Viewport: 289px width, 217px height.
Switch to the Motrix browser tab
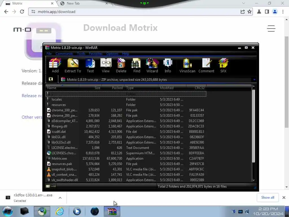(29, 3)
